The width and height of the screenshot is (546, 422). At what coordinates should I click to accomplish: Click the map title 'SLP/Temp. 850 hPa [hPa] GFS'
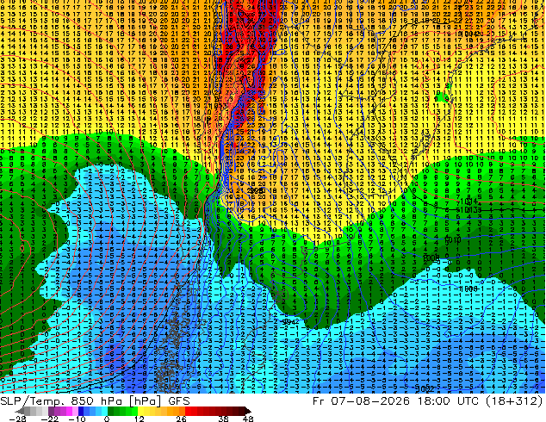point(95,400)
